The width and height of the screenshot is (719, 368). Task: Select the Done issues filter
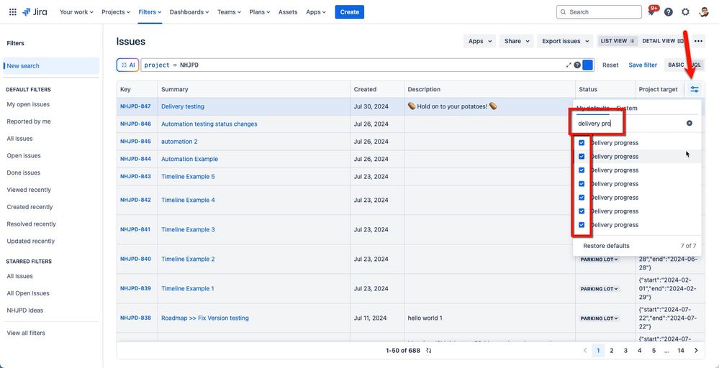point(23,172)
